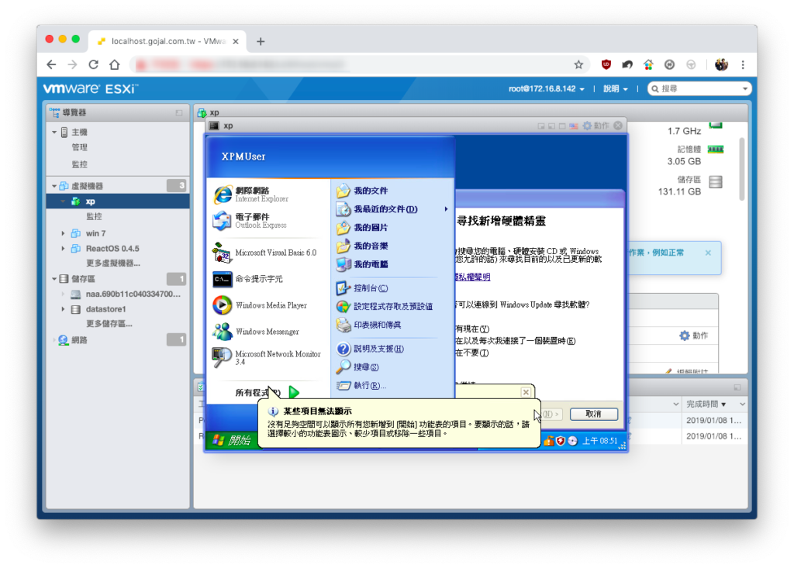Start Windows Messenger

(x=256, y=332)
